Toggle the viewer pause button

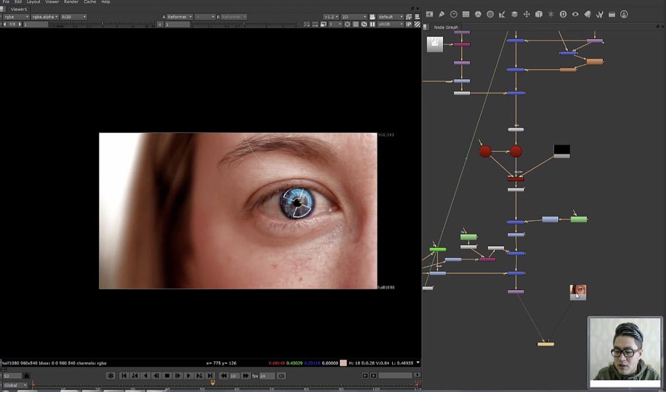[x=372, y=24]
